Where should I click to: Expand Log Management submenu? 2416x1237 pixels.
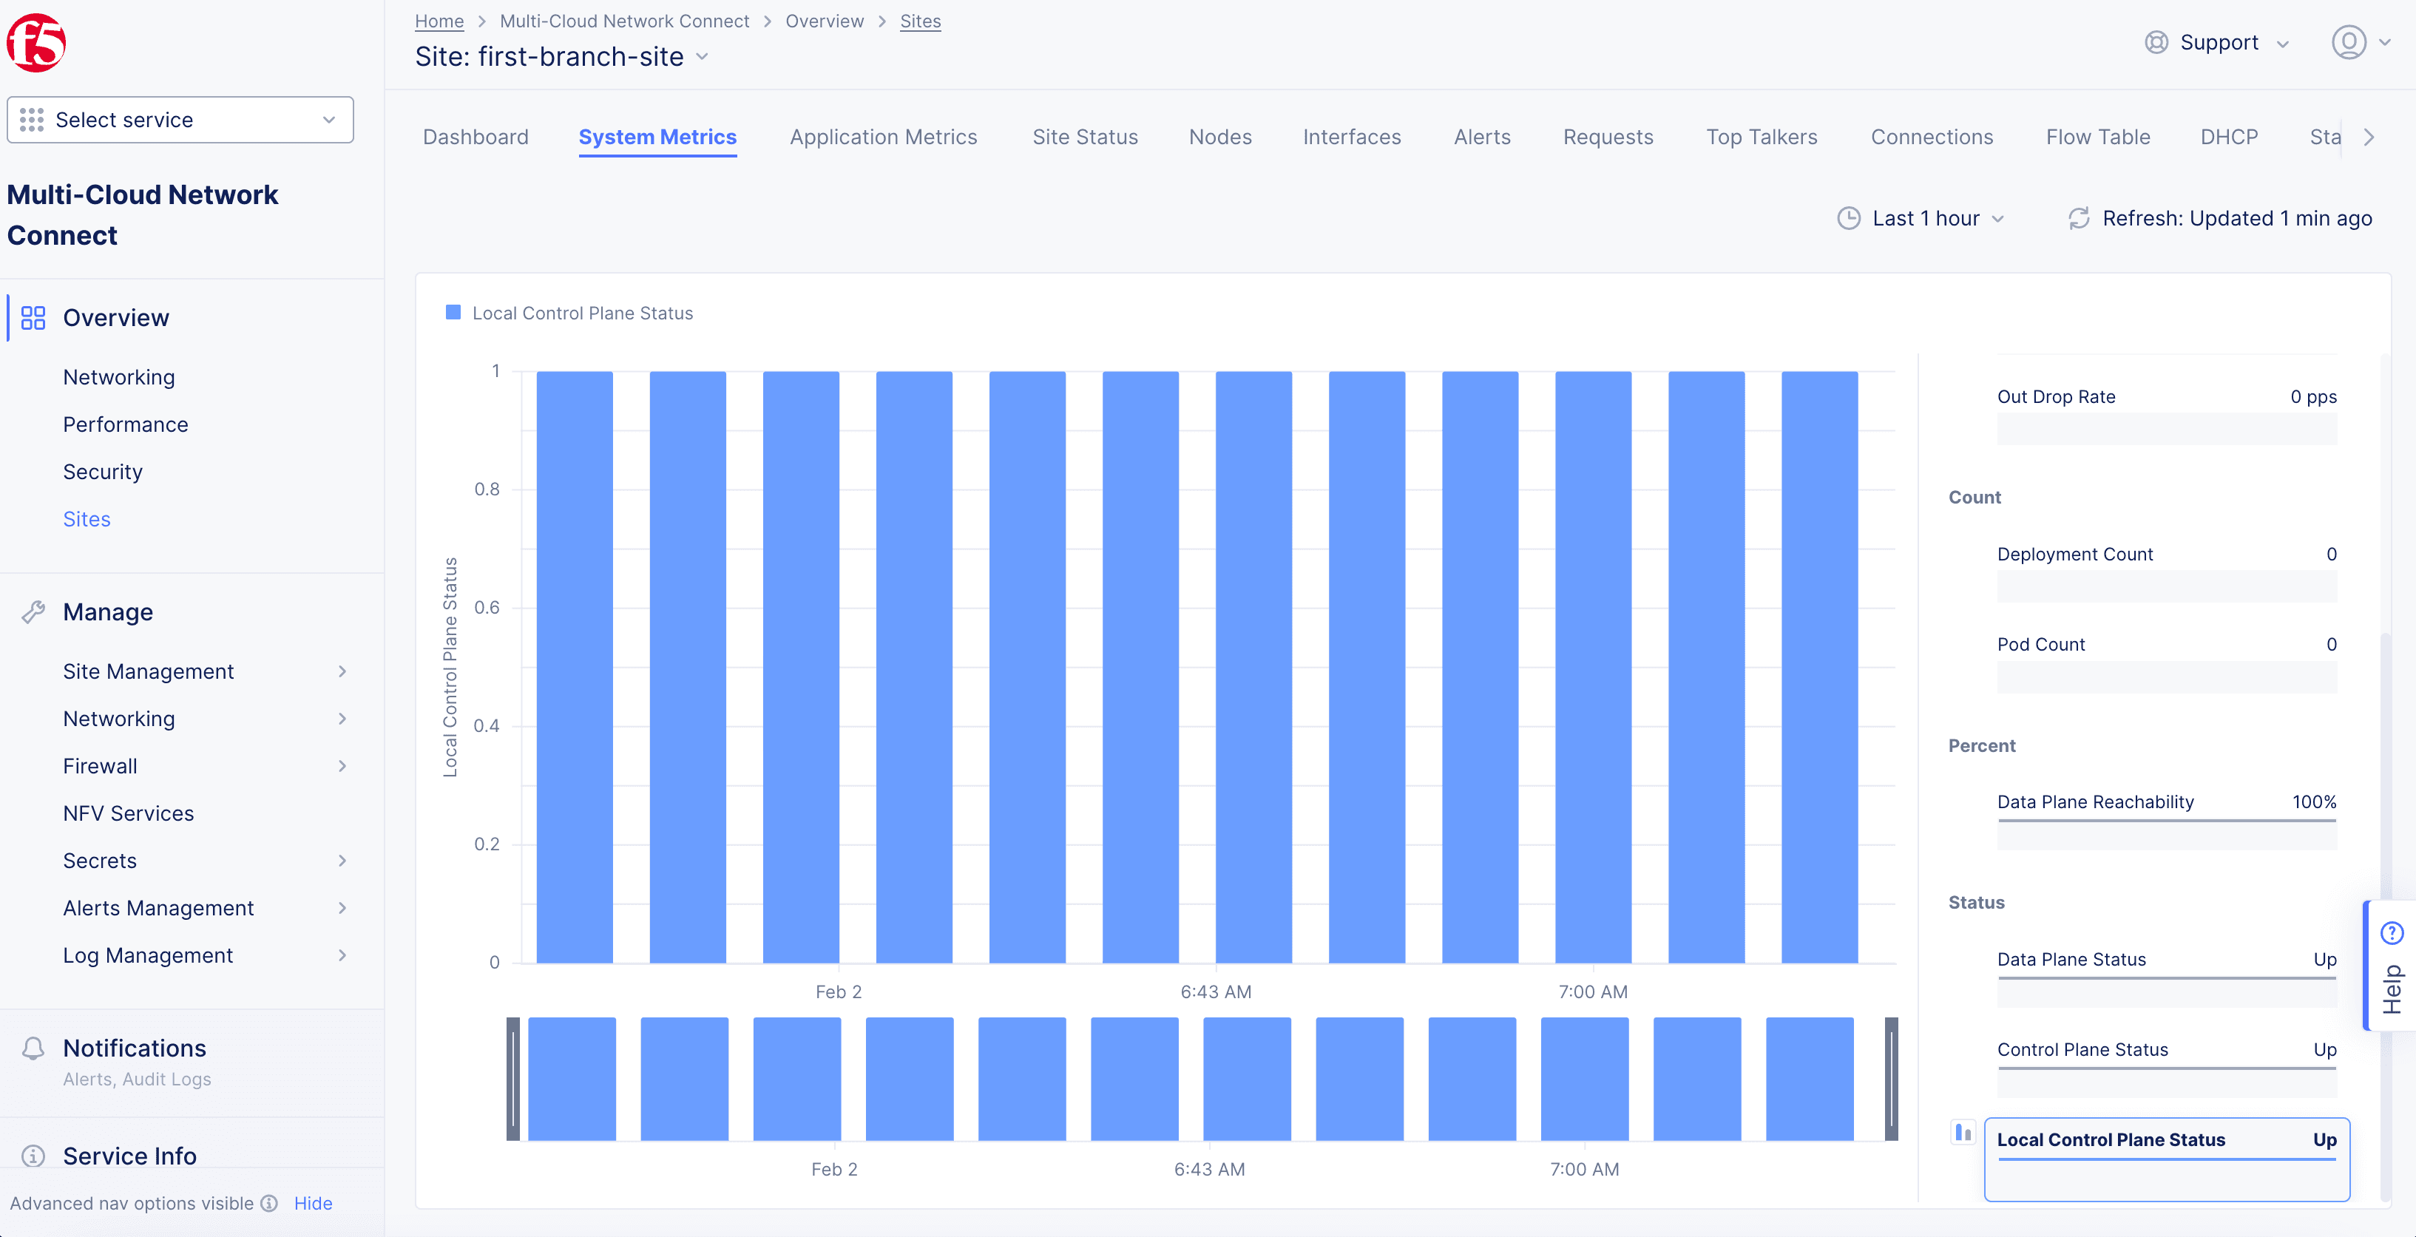click(x=342, y=955)
